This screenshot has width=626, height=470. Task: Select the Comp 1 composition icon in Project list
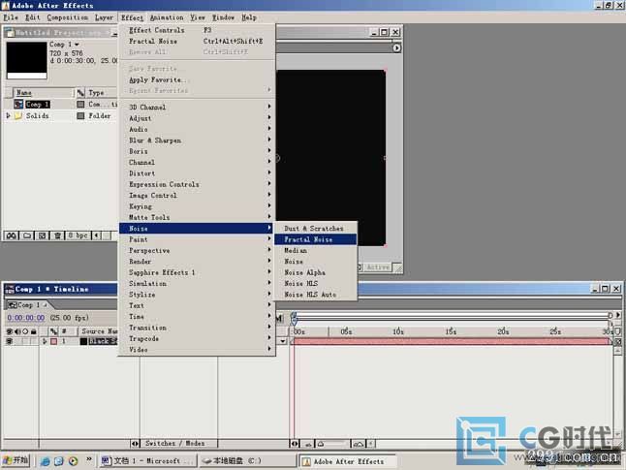(x=18, y=105)
